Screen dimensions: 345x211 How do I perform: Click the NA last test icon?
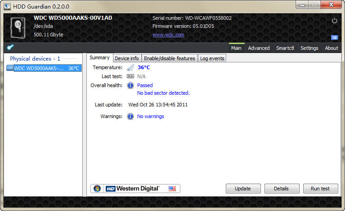click(130, 76)
